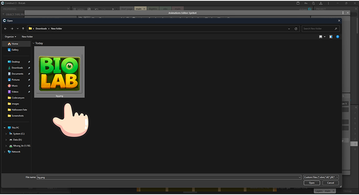Image resolution: width=359 pixels, height=195 pixels.
Task: Open the Organize menu
Action: point(10,36)
